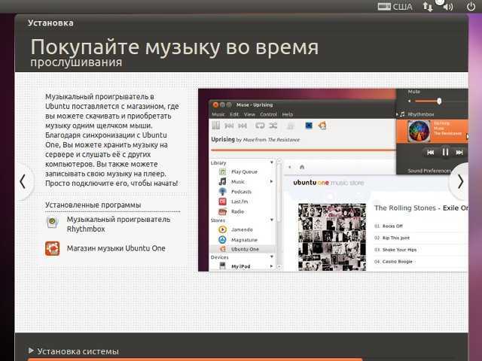482x361 pixels.
Task: Click the text Музыкальный проигрыватель Rhythmbox
Action: pyautogui.click(x=118, y=224)
